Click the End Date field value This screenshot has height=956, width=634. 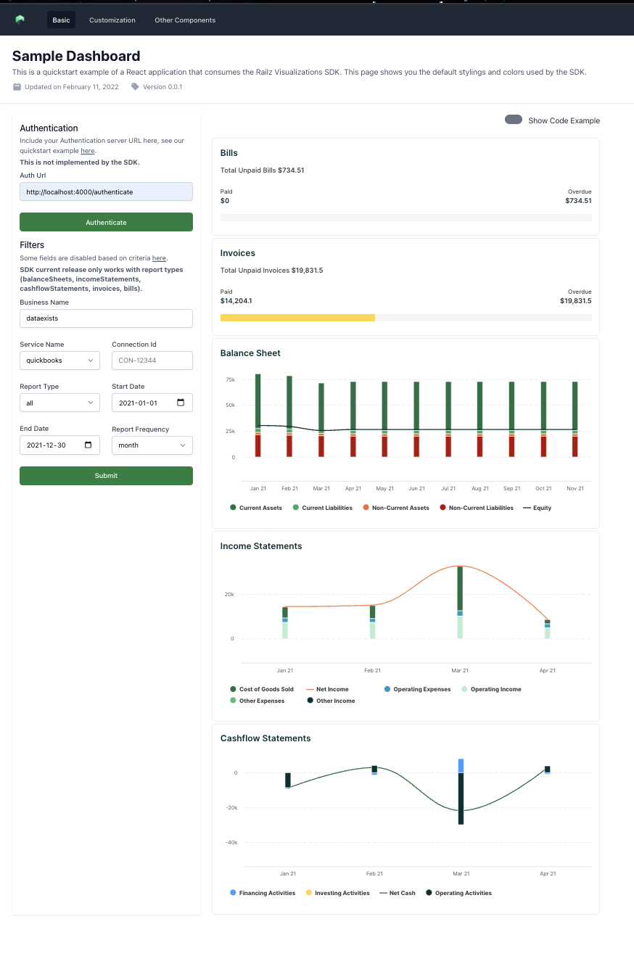(x=46, y=445)
